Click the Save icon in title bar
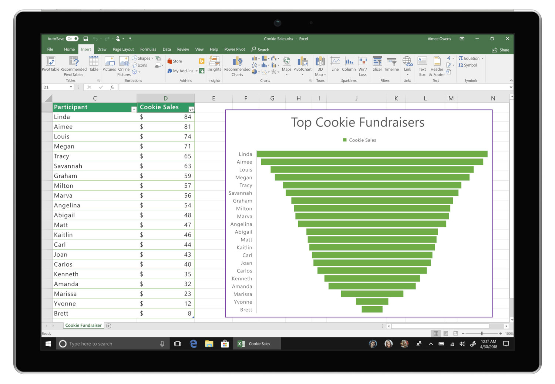This screenshot has width=555, height=384. (x=86, y=39)
